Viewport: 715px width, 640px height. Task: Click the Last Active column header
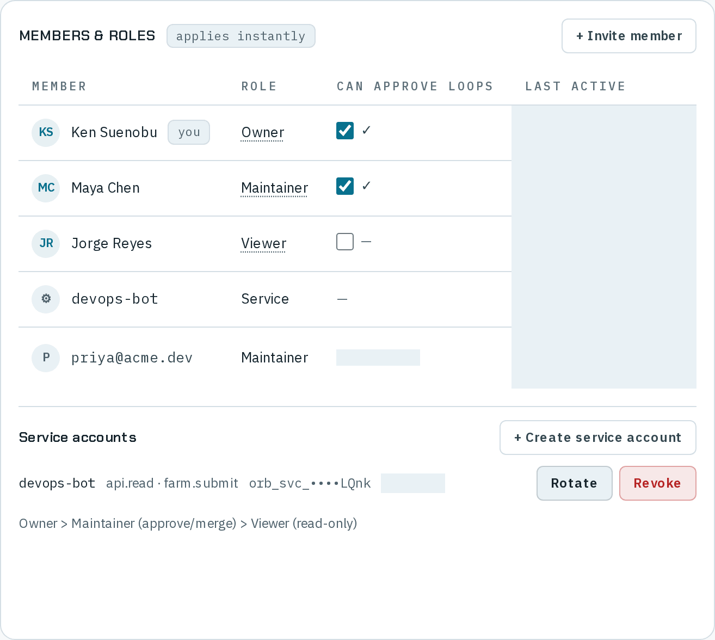[575, 87]
